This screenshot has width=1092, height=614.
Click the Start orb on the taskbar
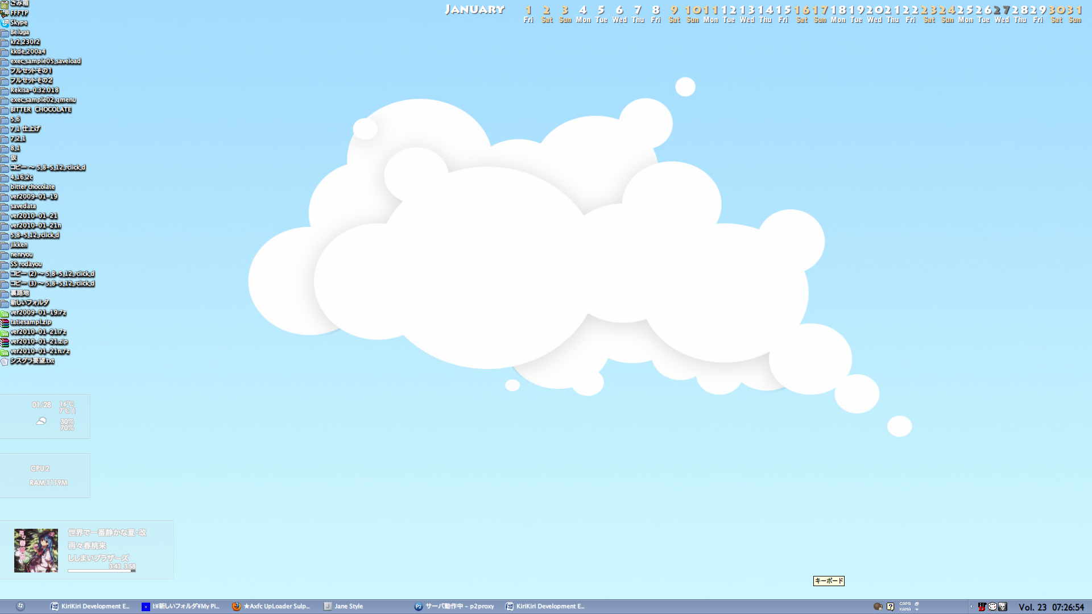20,607
